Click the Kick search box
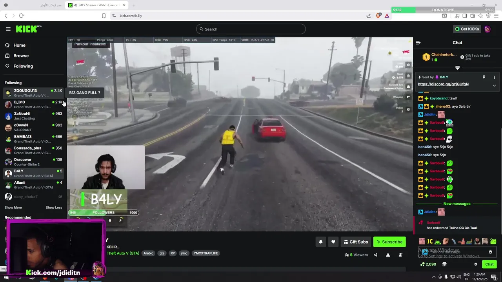 [251, 29]
